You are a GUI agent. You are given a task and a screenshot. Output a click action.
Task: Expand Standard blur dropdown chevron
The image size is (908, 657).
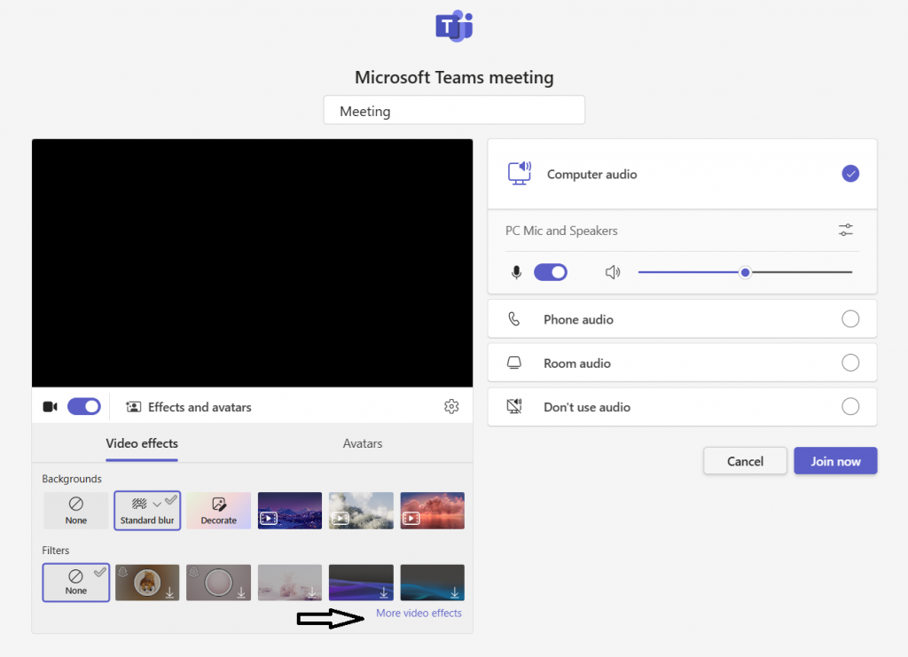(157, 504)
